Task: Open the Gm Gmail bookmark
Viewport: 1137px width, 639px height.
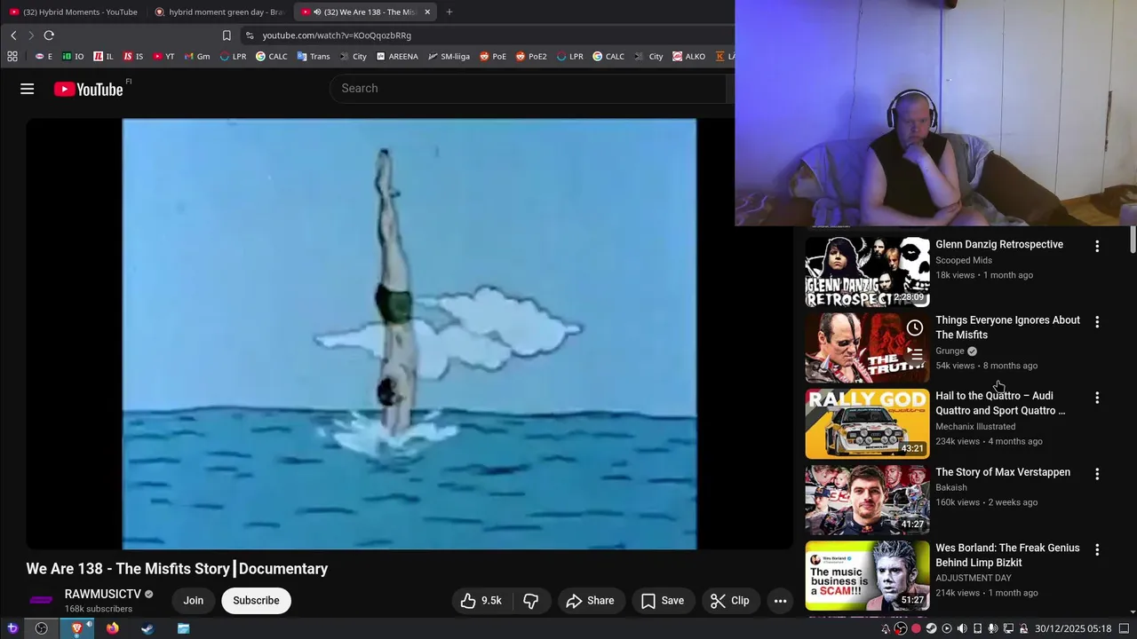Action: pos(196,56)
